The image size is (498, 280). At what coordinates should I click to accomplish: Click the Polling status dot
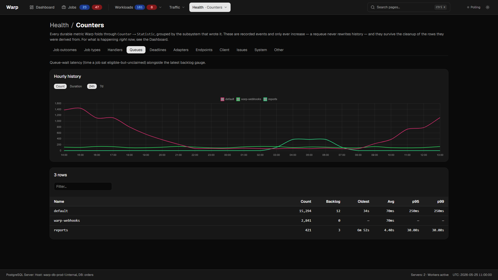(468, 7)
